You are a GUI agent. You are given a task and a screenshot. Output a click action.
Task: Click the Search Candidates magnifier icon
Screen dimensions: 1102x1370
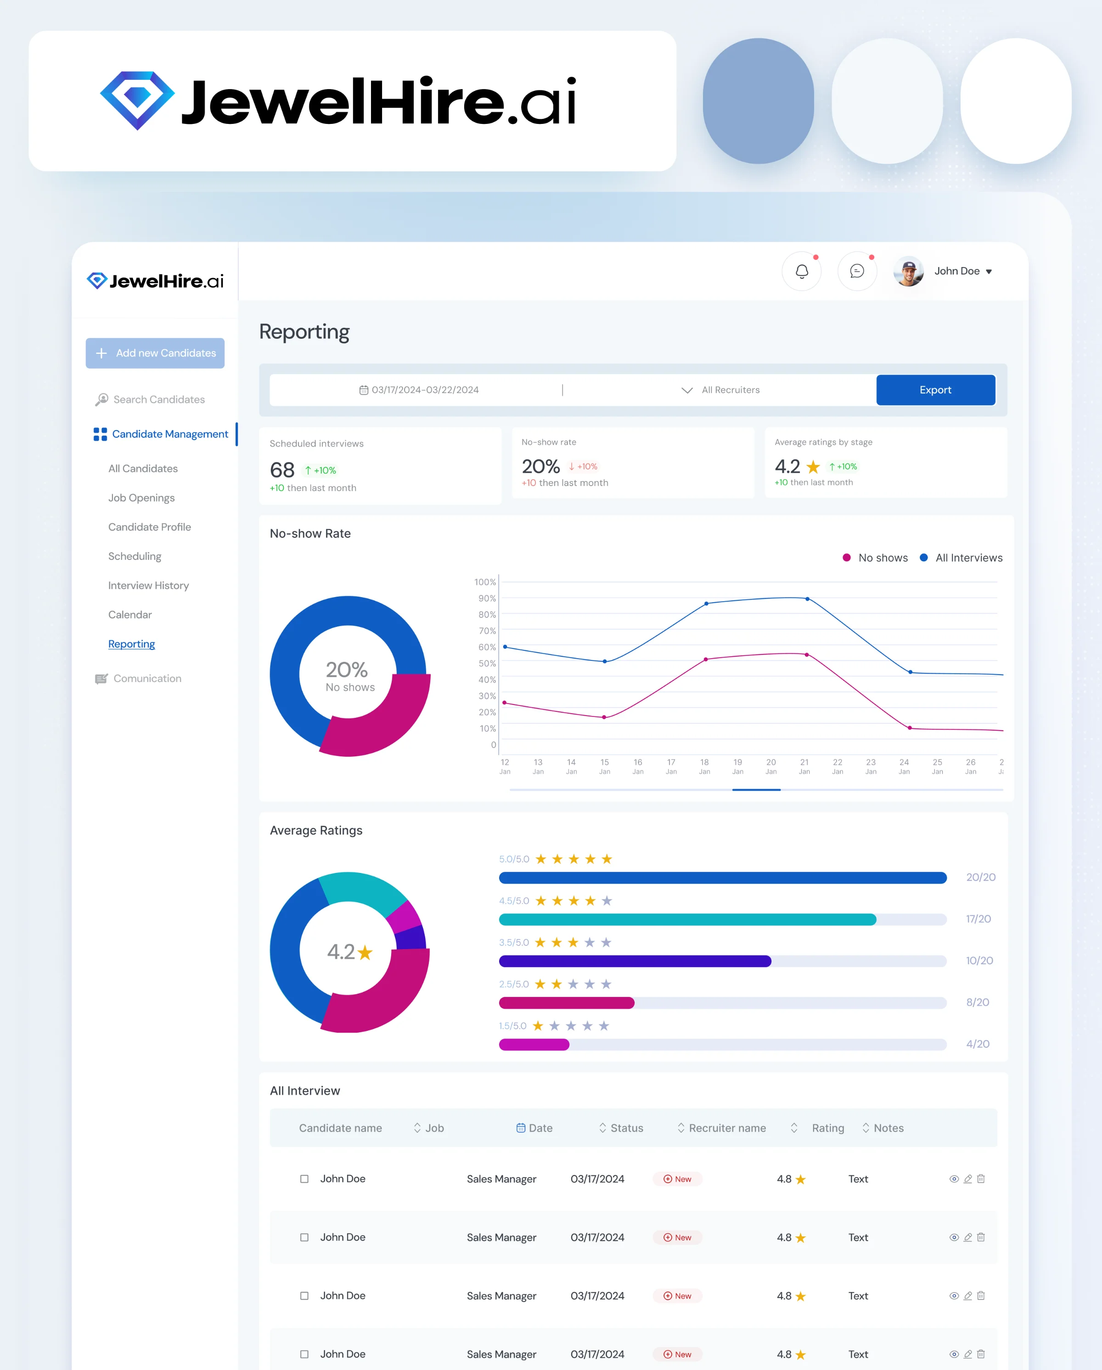(101, 400)
